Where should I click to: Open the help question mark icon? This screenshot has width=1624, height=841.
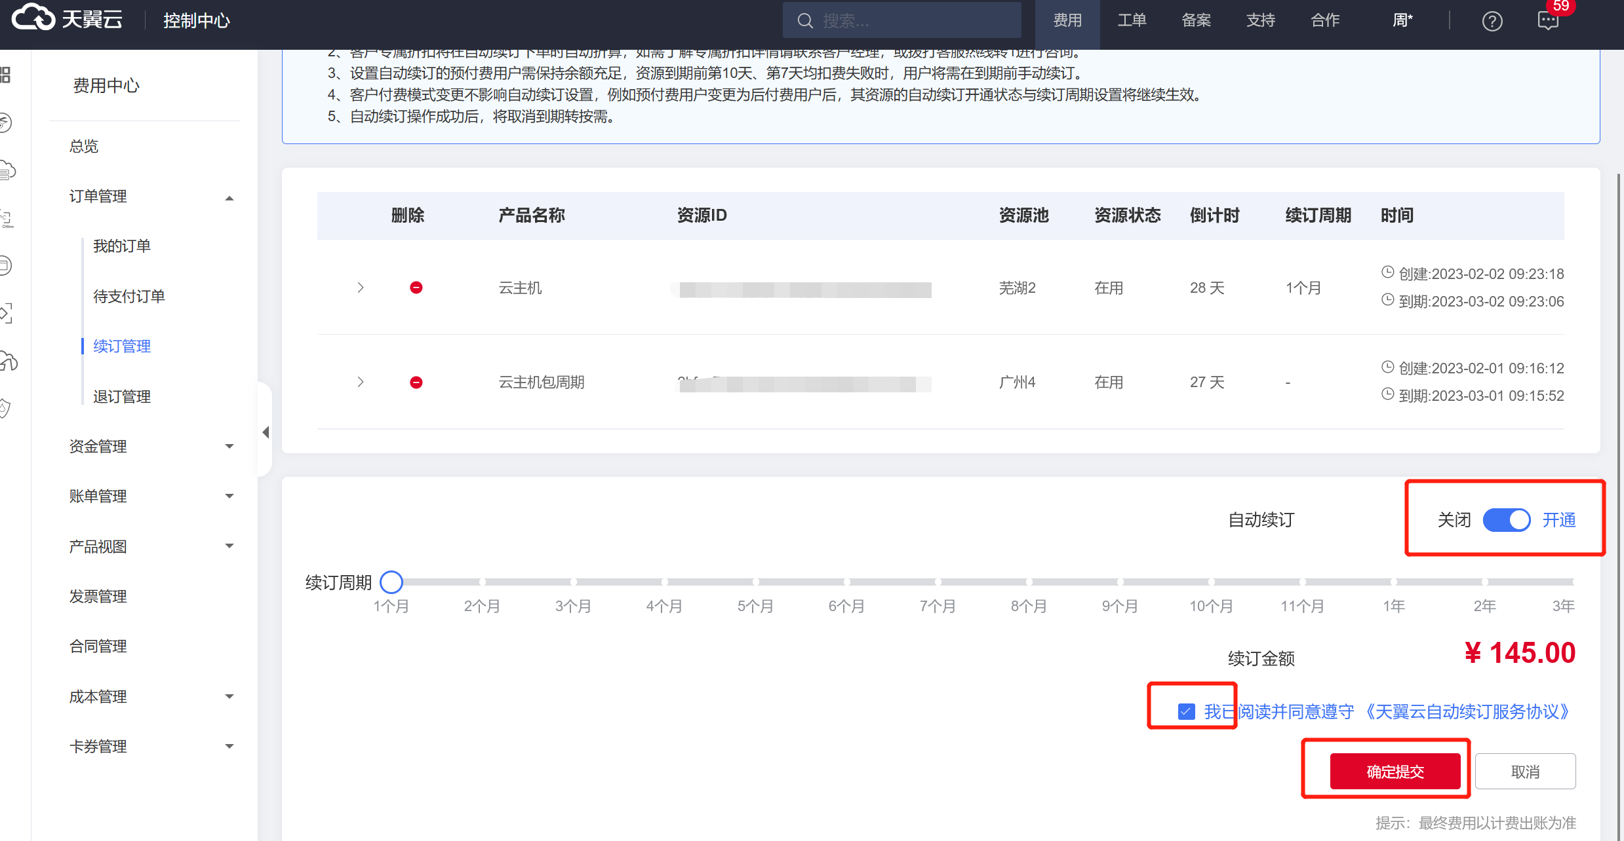[x=1492, y=21]
